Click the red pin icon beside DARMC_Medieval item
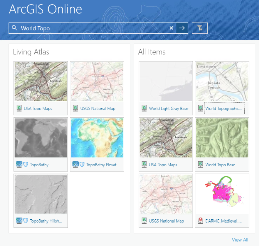 point(201,221)
